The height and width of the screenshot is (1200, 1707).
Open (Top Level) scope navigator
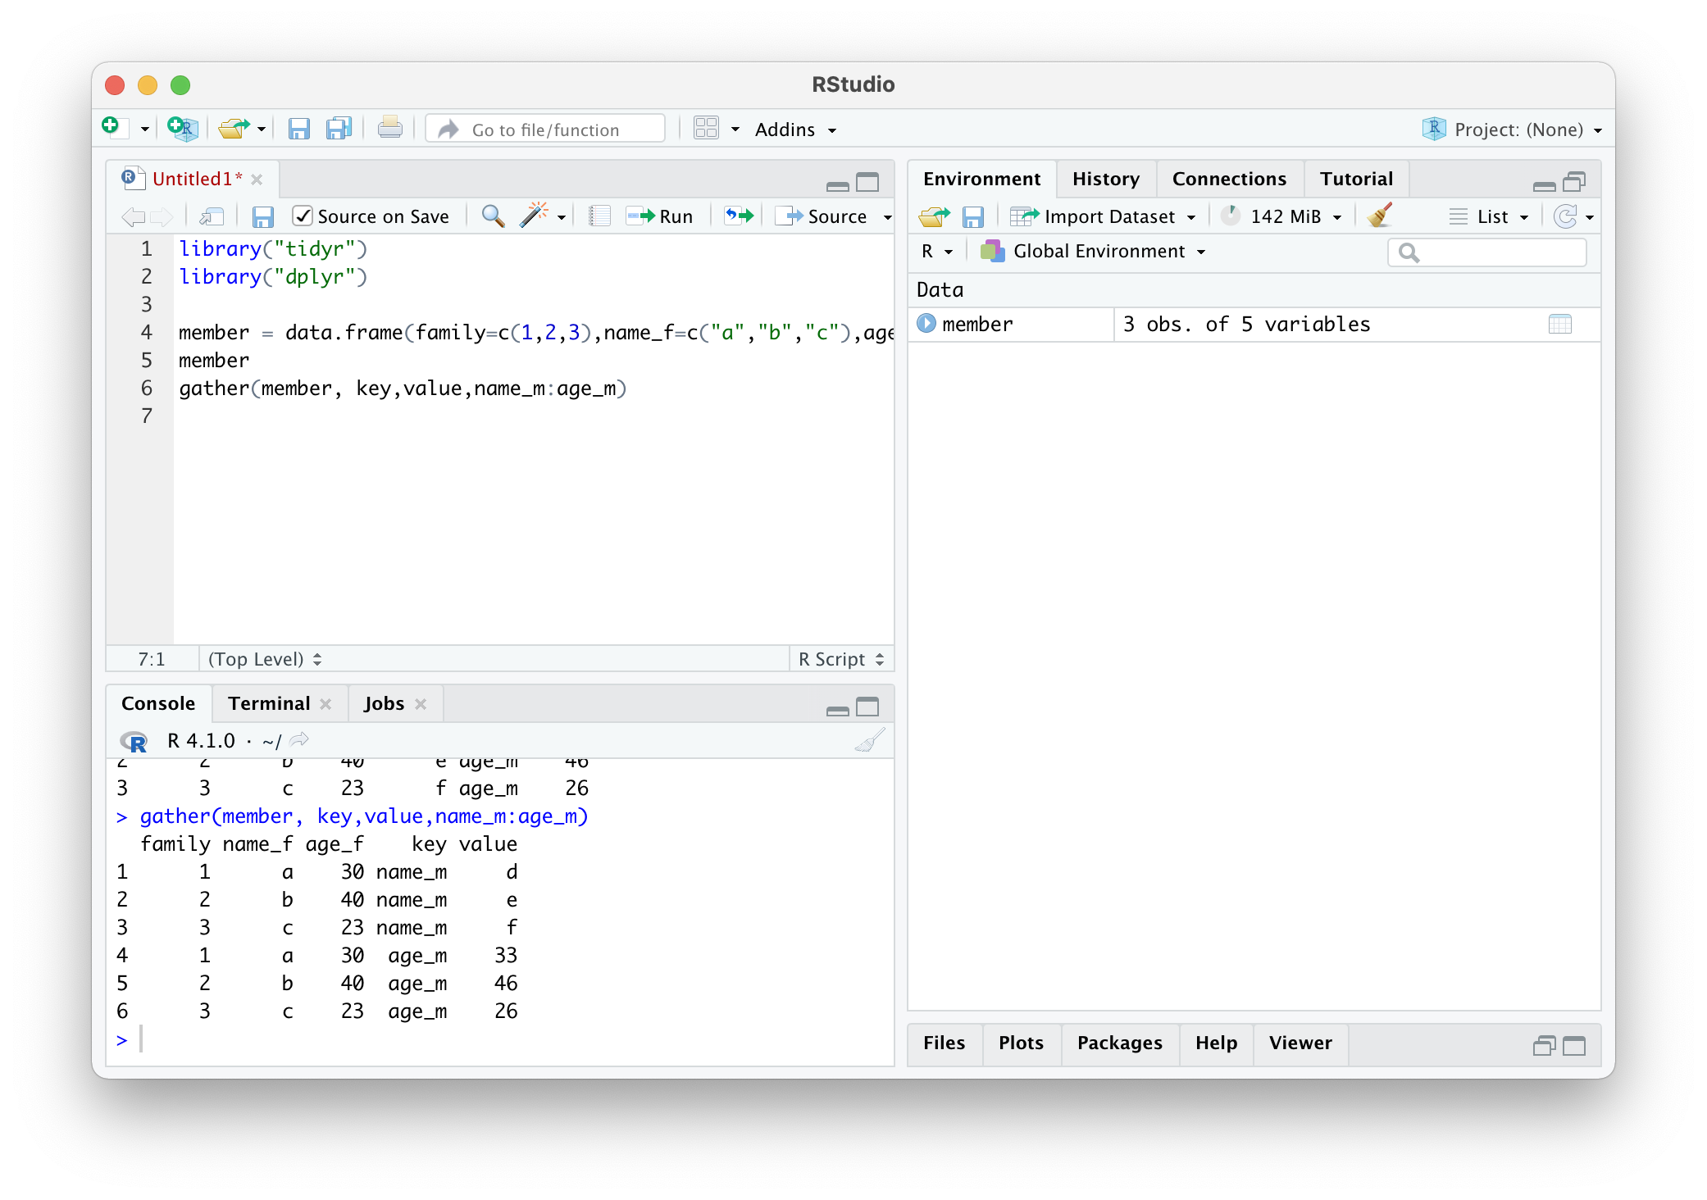264,659
